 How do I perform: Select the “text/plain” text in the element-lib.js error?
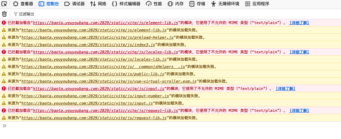[266, 23]
